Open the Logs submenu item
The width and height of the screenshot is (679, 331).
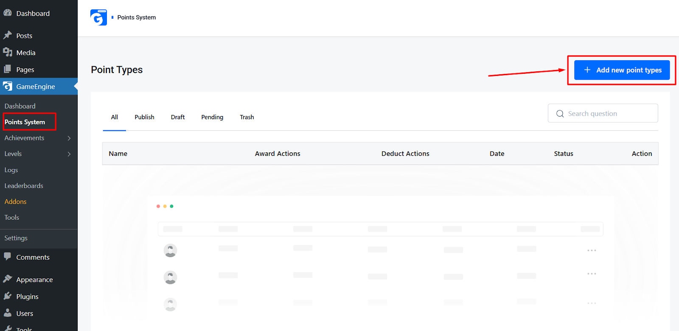(x=11, y=170)
